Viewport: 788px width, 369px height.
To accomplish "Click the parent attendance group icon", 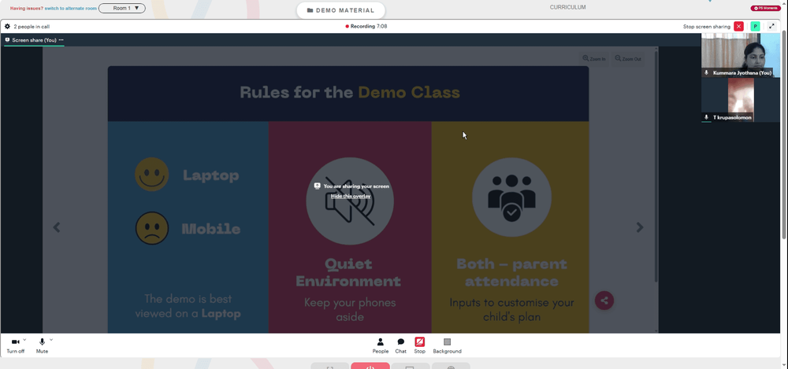I will [x=511, y=197].
